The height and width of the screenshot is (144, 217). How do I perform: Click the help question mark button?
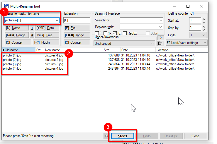(x=160, y=38)
